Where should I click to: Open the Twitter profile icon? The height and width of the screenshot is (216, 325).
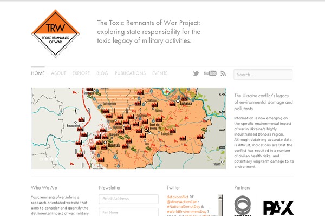click(196, 73)
